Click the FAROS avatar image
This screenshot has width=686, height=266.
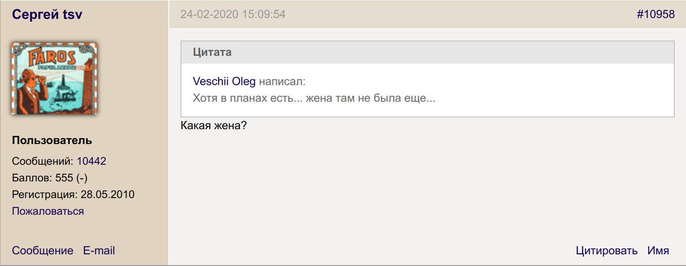54,78
